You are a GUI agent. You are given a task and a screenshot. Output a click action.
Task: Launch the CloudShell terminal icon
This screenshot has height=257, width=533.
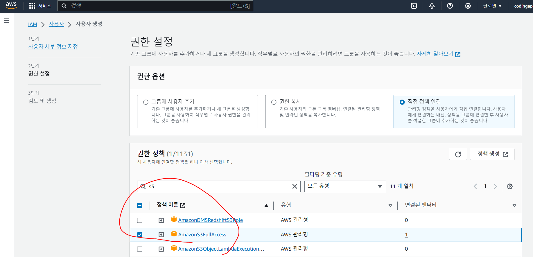[414, 6]
